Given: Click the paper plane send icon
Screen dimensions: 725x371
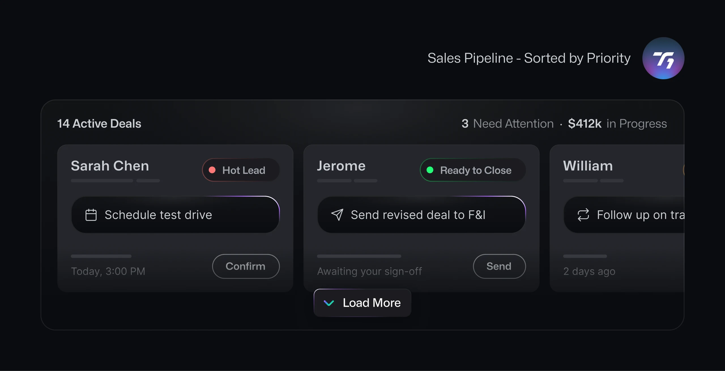Looking at the screenshot, I should (x=337, y=215).
